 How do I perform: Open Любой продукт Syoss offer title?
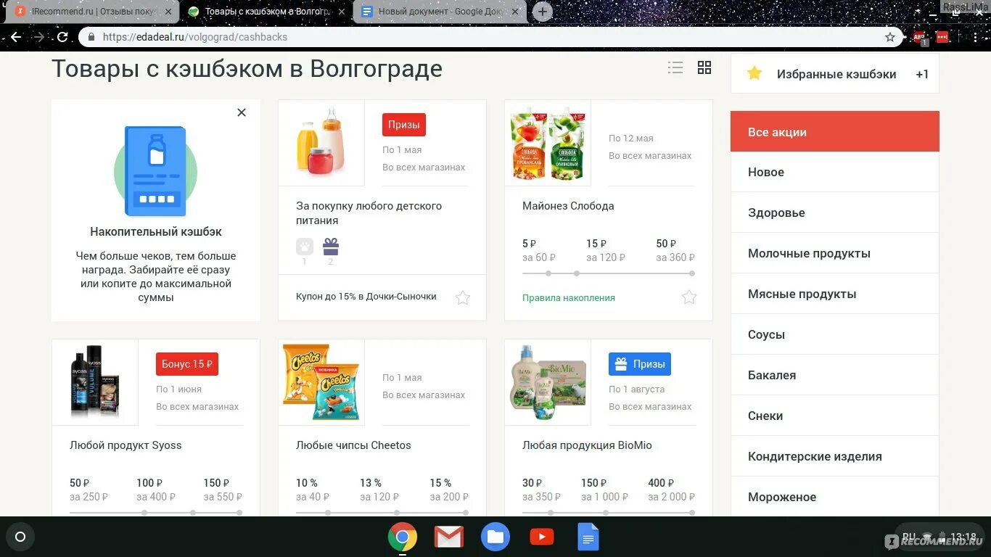coord(126,445)
